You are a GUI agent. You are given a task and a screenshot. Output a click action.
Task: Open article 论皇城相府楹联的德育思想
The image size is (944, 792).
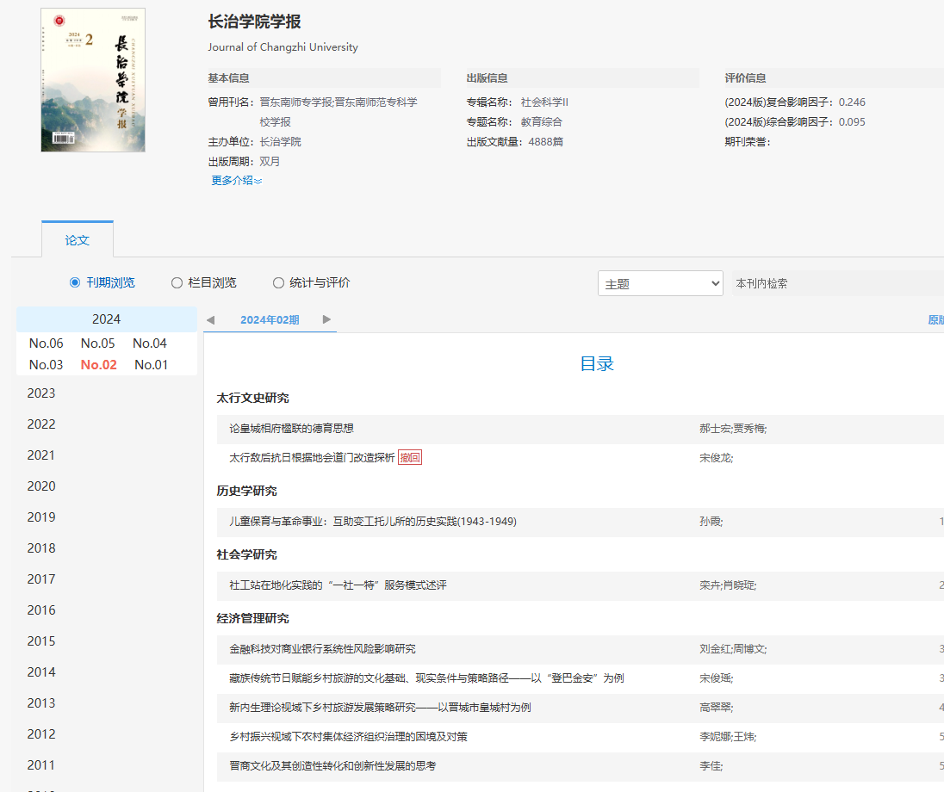tap(291, 429)
